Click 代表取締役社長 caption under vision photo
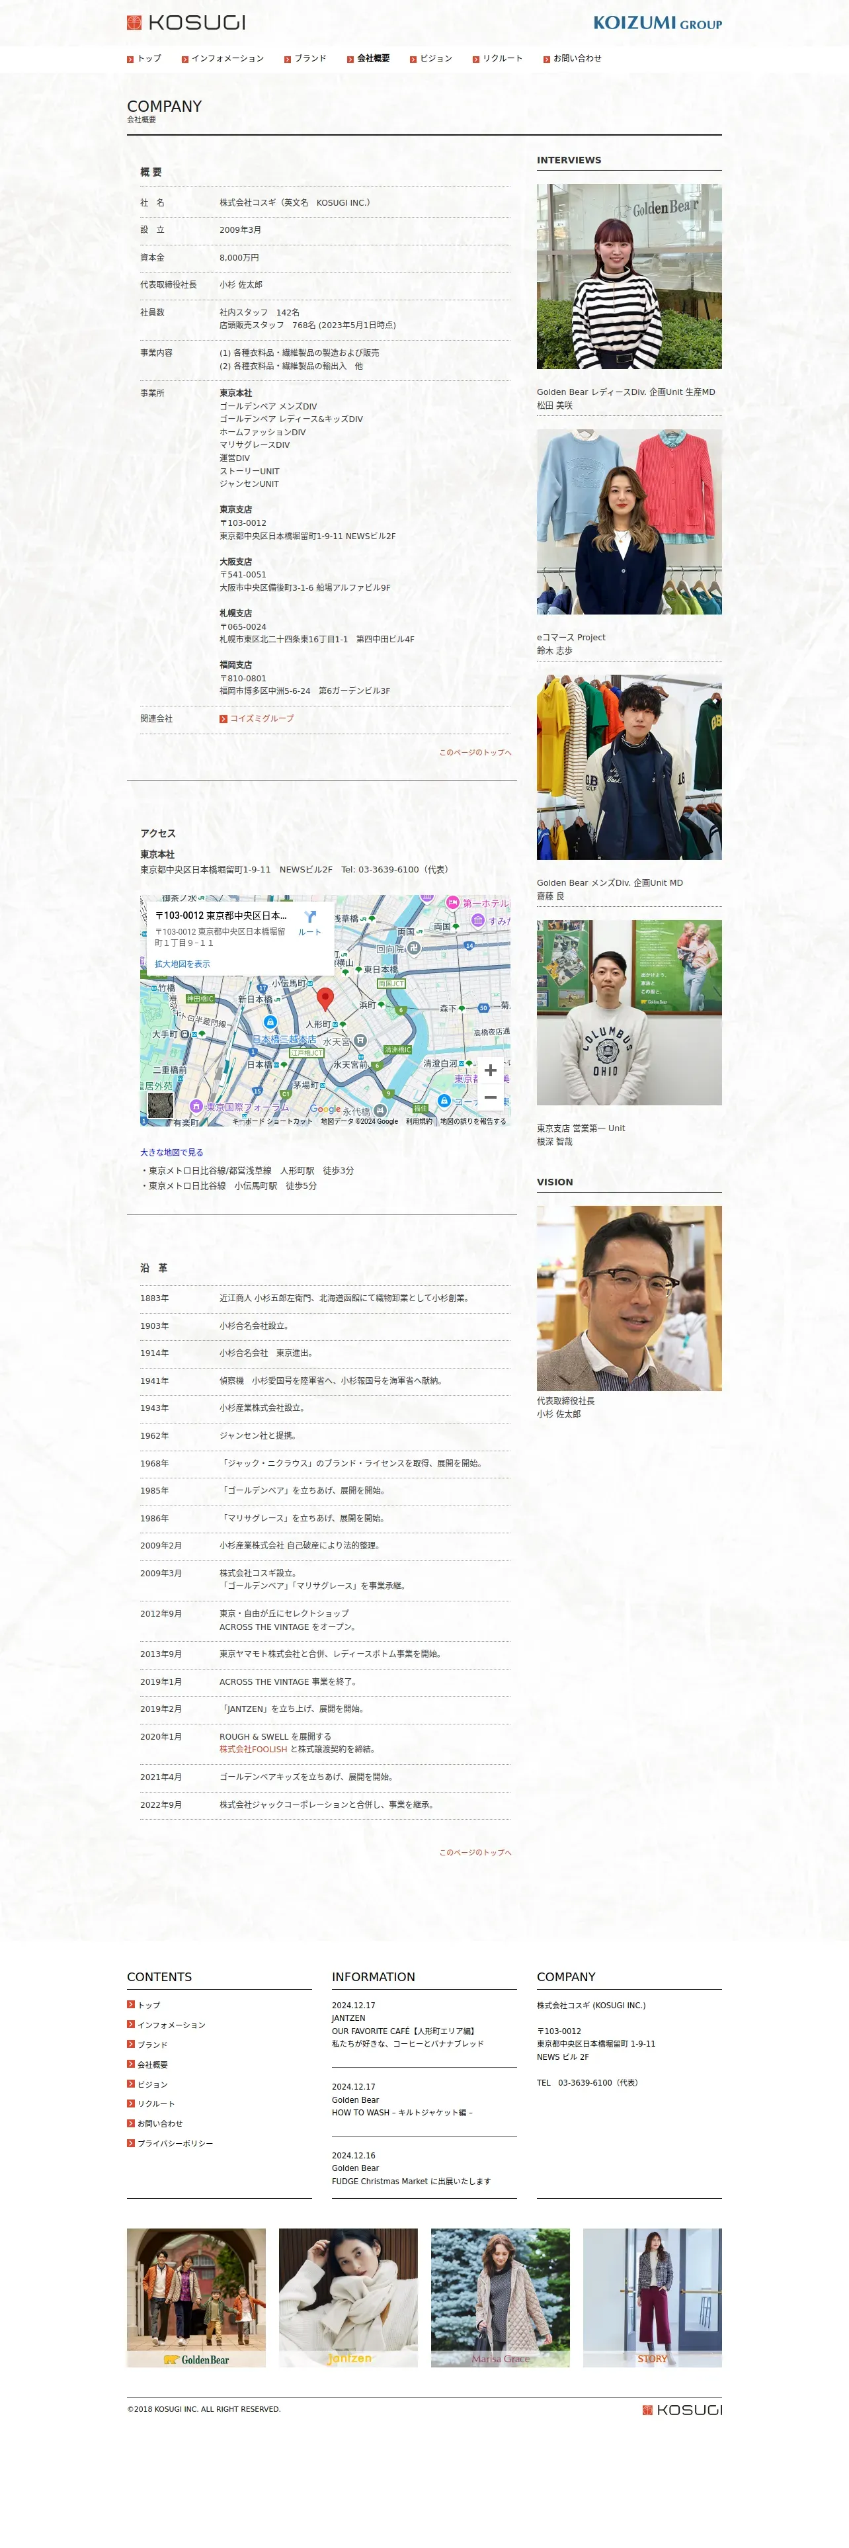 click(565, 1402)
